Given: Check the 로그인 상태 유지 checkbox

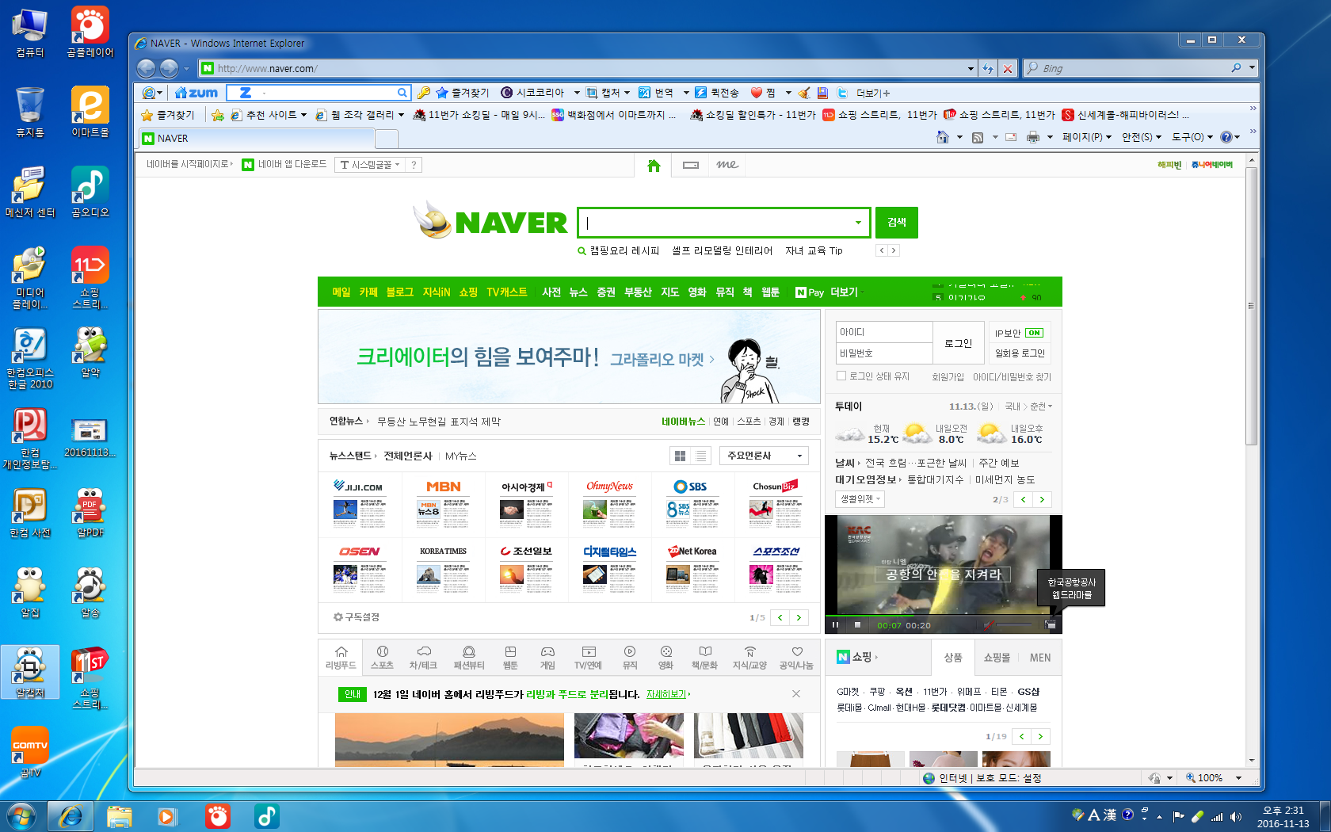Looking at the screenshot, I should click(841, 376).
